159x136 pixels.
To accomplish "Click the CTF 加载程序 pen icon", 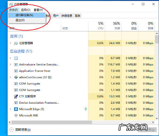I will coord(16,96).
